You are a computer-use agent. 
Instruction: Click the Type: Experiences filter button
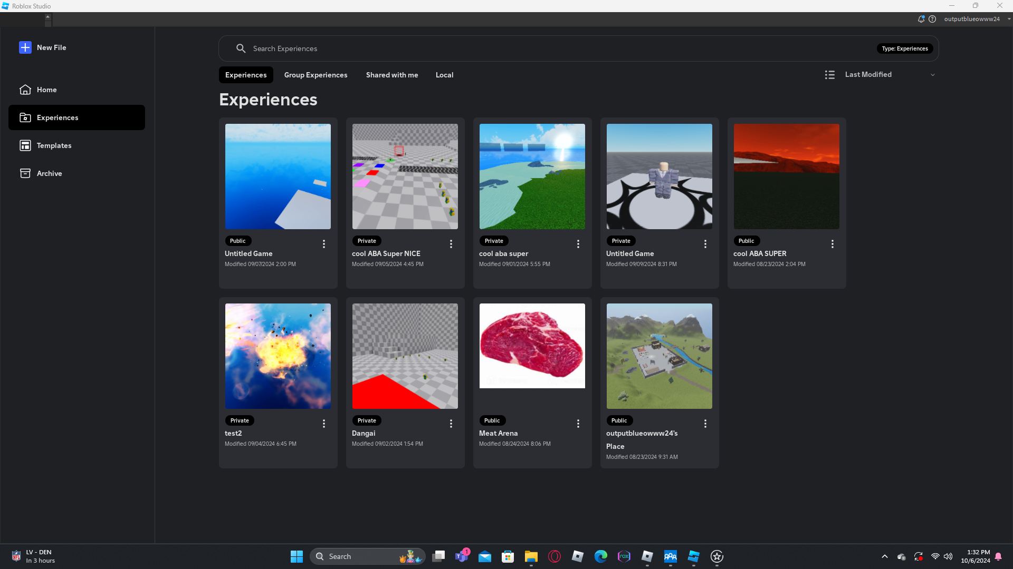click(904, 48)
